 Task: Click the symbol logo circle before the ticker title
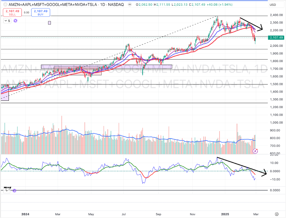pos(5,4)
